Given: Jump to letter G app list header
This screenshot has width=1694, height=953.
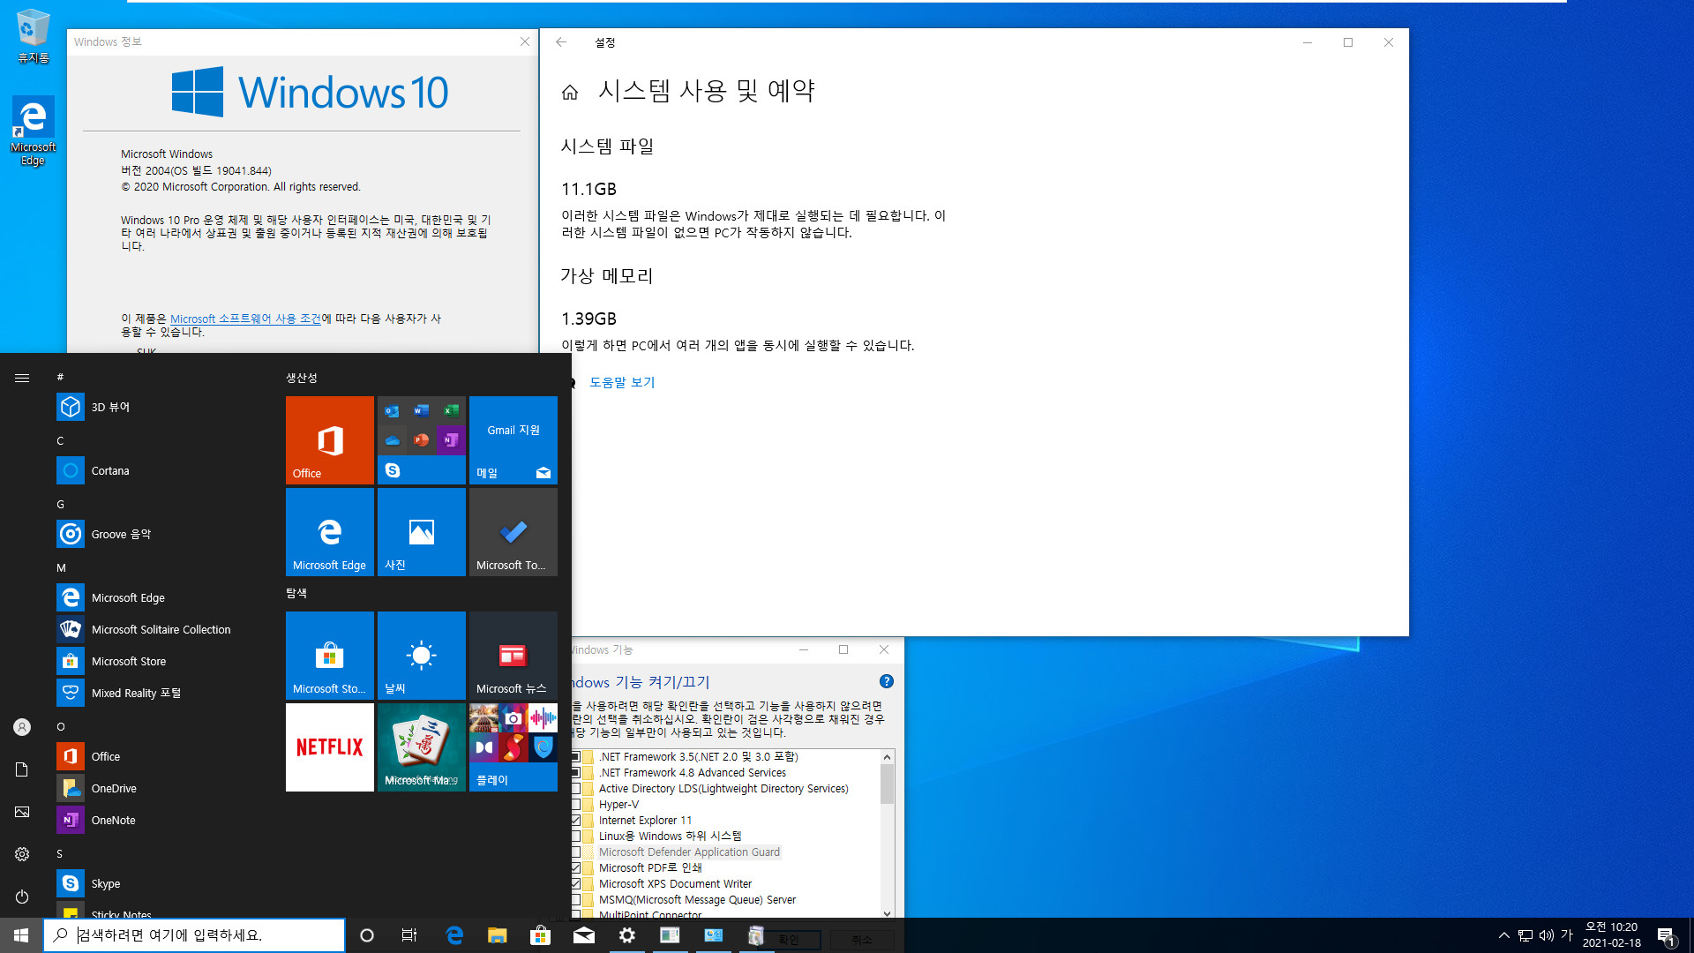Looking at the screenshot, I should 60,504.
